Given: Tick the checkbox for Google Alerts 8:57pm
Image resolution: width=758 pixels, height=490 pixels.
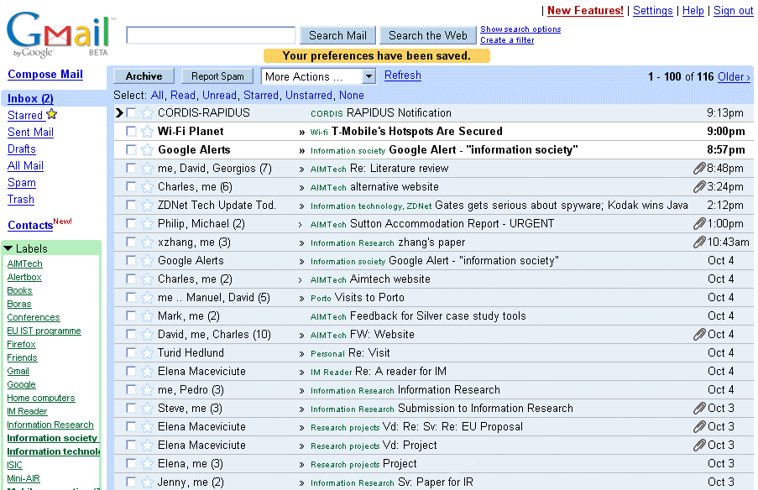Looking at the screenshot, I should [130, 150].
